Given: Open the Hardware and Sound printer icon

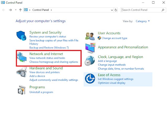Looking at the screenshot, I should 22,72.
